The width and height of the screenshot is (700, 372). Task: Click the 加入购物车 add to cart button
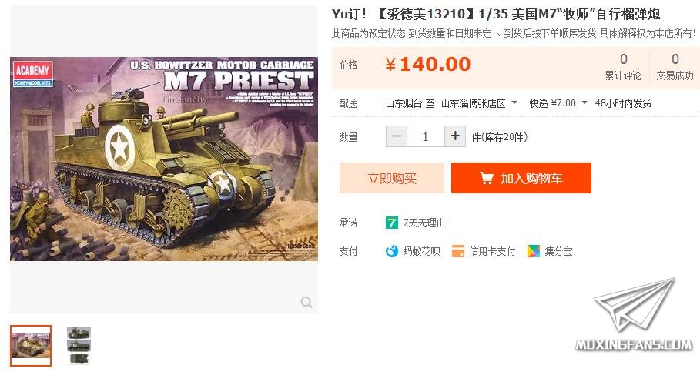click(x=521, y=178)
